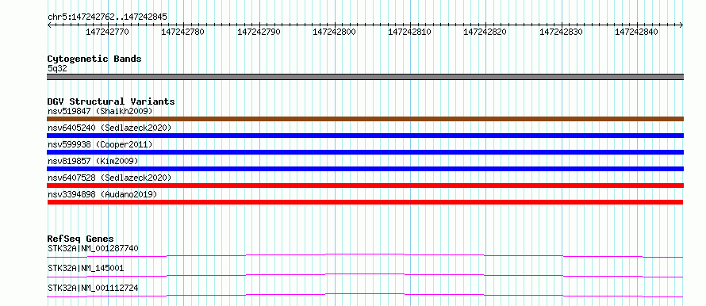Open variant nsv819857 (Kim2009) label
This screenshot has width=706, height=306.
[x=93, y=161]
